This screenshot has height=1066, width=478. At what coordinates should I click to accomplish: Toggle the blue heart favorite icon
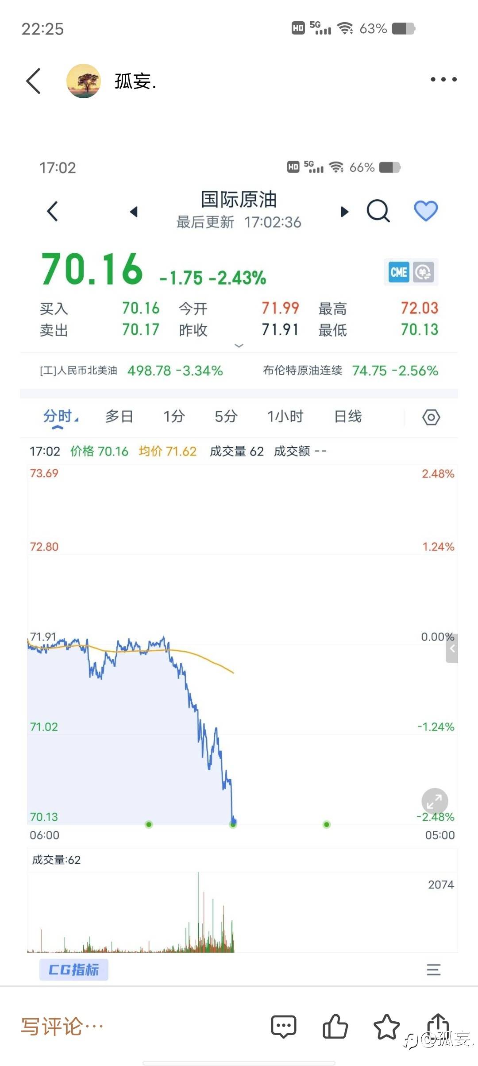(426, 211)
